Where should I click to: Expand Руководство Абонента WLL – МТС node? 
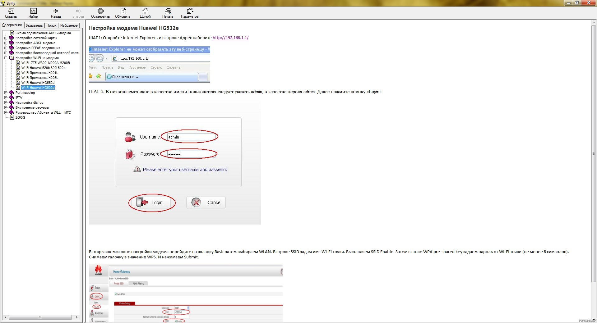coord(6,112)
